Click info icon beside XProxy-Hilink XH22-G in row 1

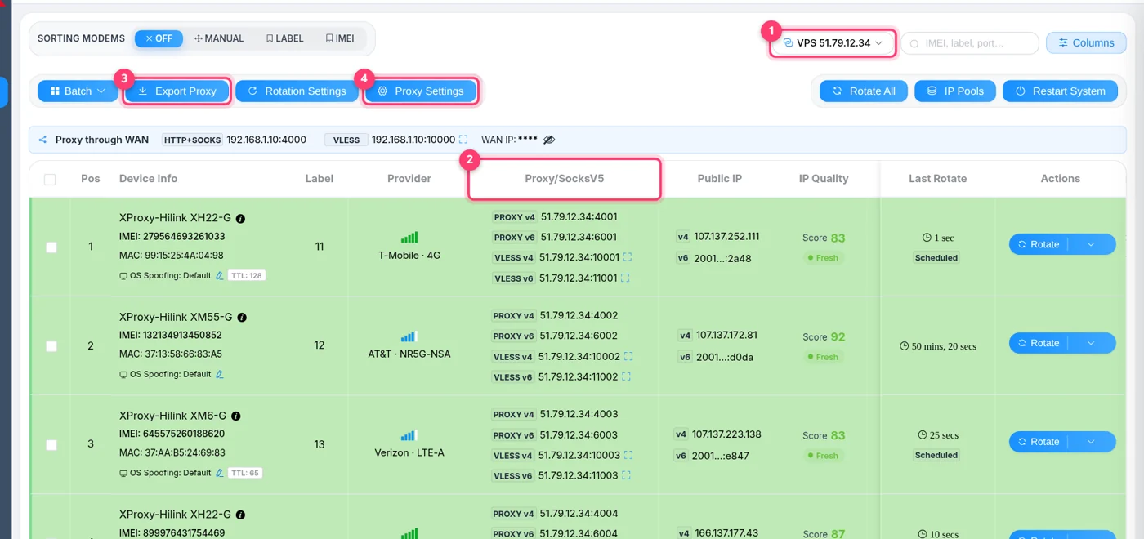tap(240, 219)
